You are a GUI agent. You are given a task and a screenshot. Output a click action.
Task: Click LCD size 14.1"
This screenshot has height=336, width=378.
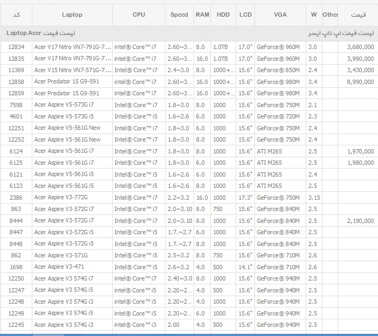(245, 267)
